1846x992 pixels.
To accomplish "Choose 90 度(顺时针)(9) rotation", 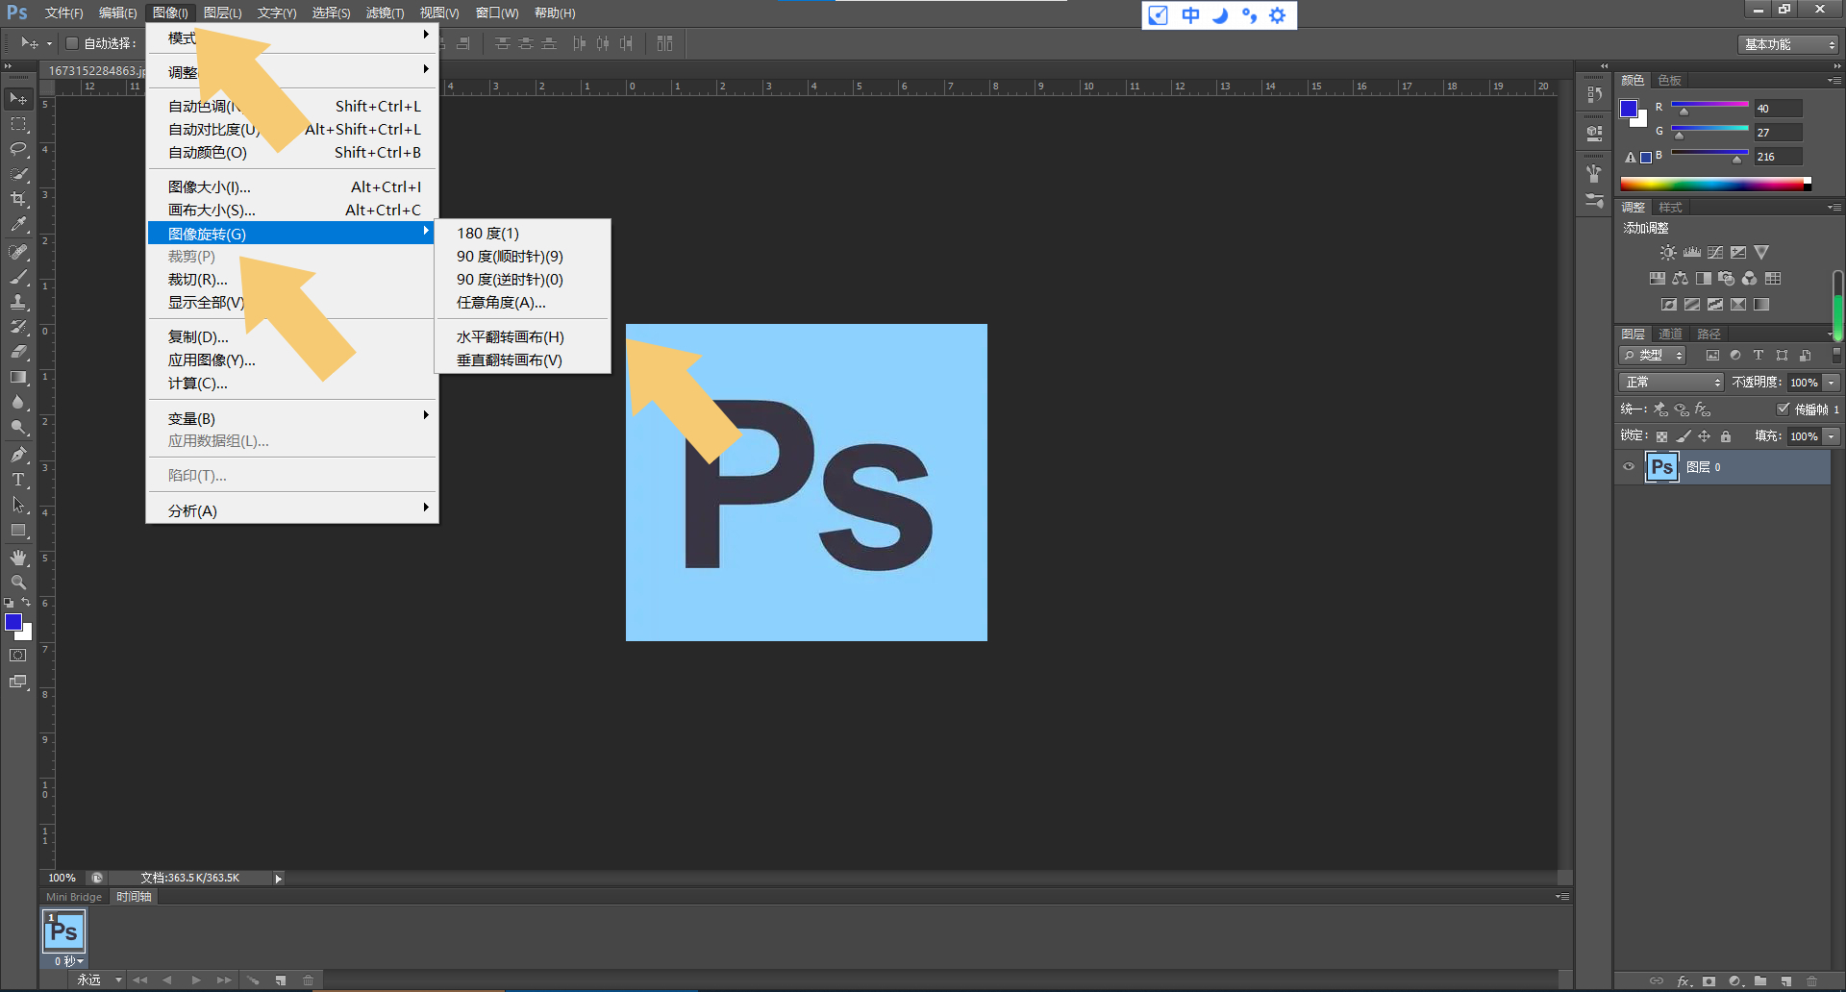I will 510,257.
